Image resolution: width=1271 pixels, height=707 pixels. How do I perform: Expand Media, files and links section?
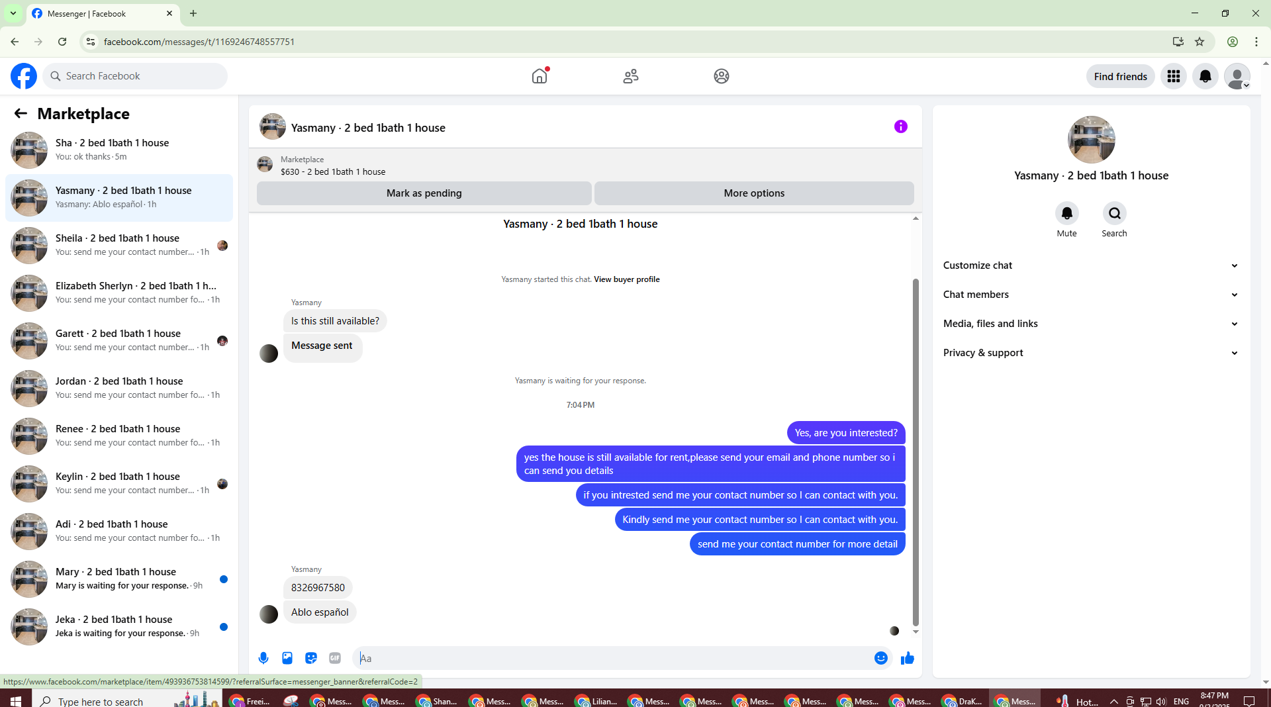pyautogui.click(x=1091, y=324)
